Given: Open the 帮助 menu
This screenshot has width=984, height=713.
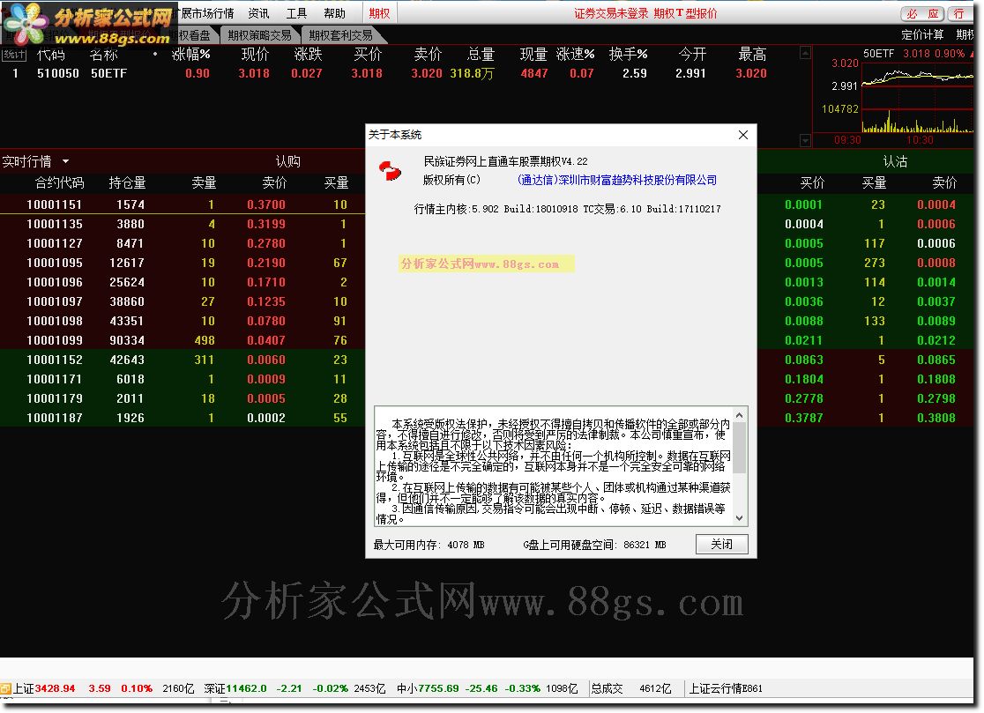Looking at the screenshot, I should click(x=334, y=13).
